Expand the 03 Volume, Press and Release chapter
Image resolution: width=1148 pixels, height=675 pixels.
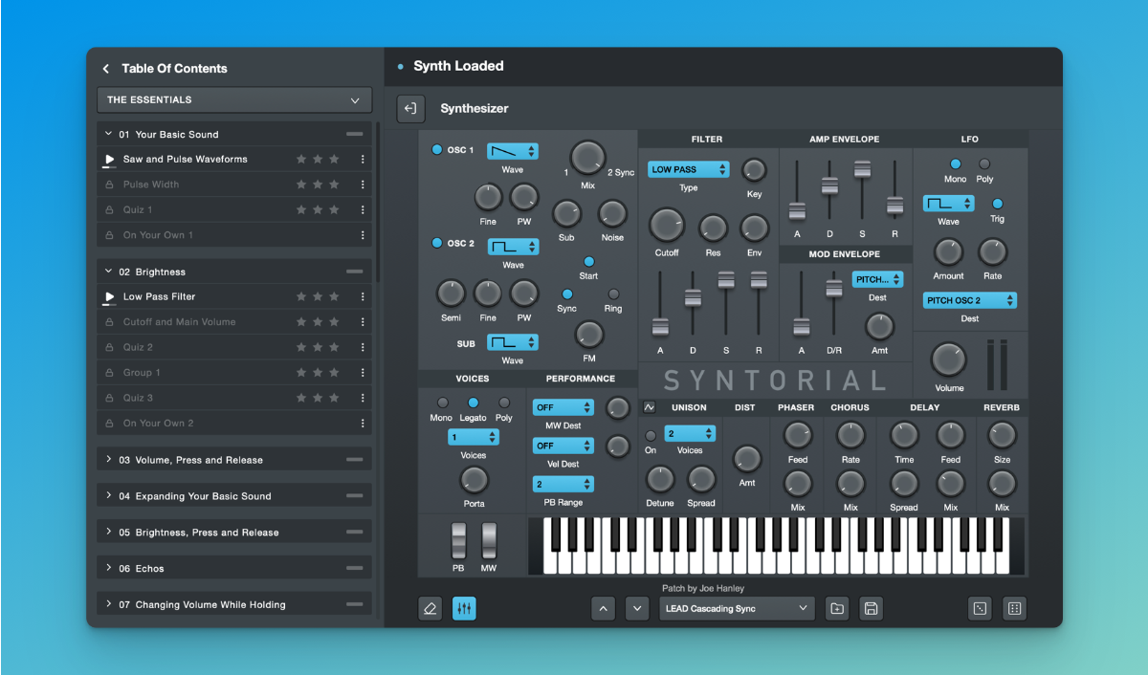pos(109,460)
